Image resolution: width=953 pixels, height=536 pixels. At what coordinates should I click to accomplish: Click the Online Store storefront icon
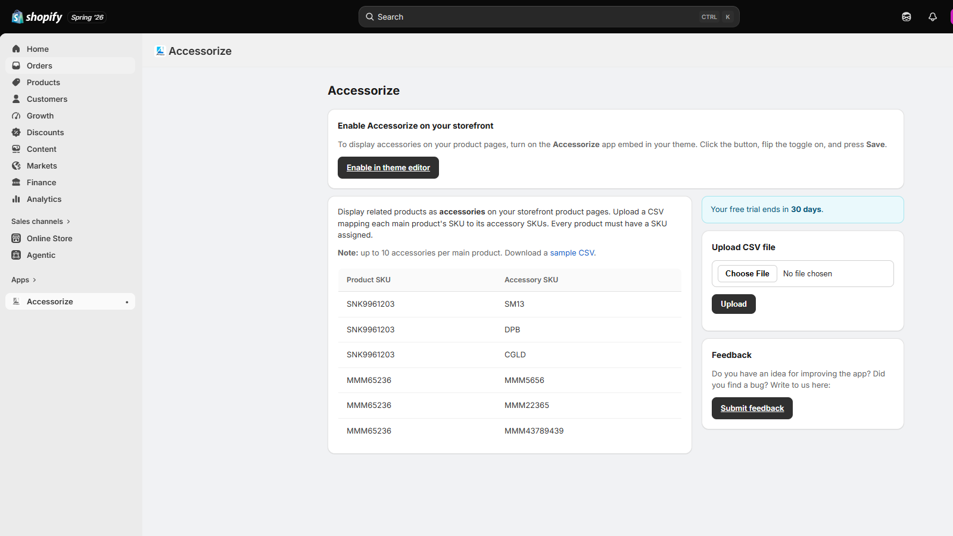click(16, 238)
